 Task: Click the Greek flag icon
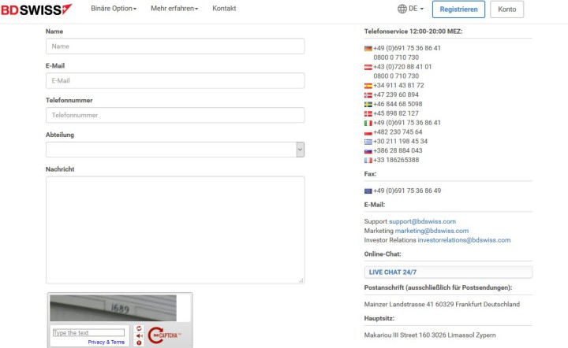click(x=368, y=142)
